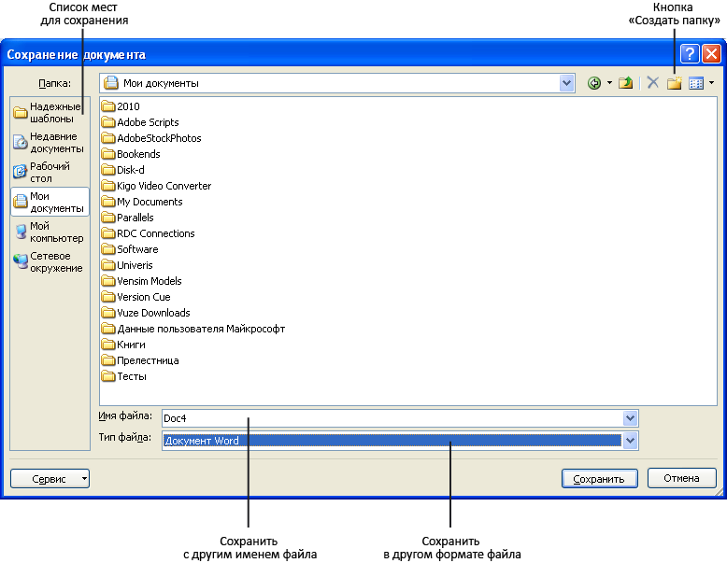Click the Views icon in toolbar
The image size is (727, 563).
(x=696, y=83)
